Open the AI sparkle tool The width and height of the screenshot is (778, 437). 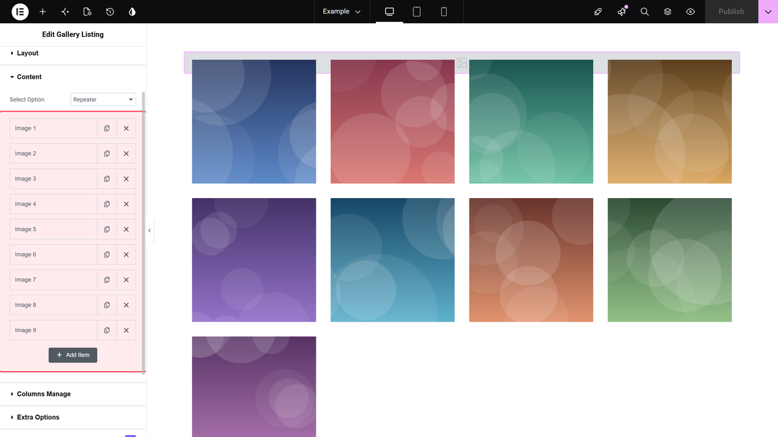[x=65, y=12]
